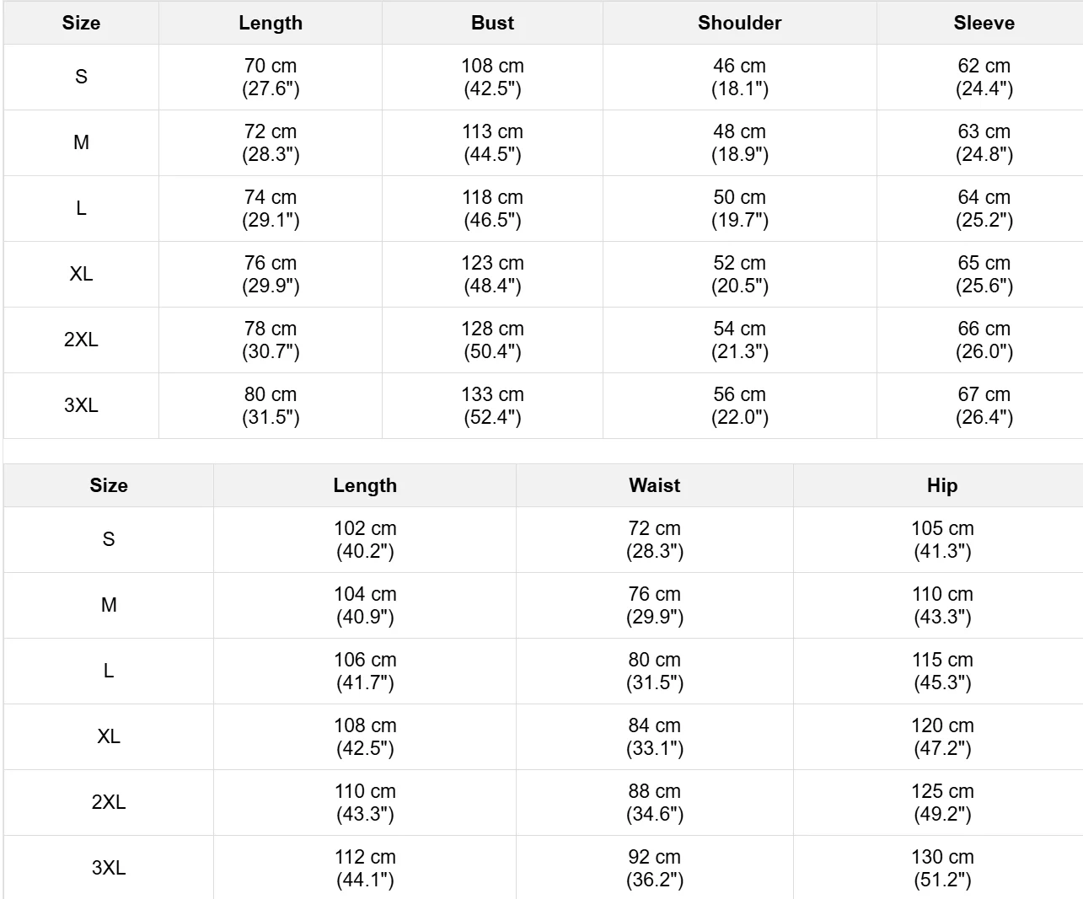Click the 72 cm waist cell
Screen dimensions: 1083x899
click(x=654, y=539)
